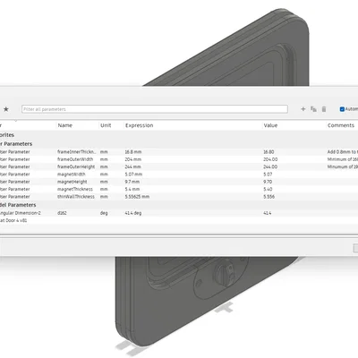
Task: Click the 244 mm expression cell
Action: click(132, 166)
